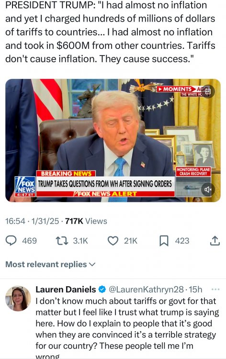Bookmark this post
226x359 pixels.
[x=164, y=241]
